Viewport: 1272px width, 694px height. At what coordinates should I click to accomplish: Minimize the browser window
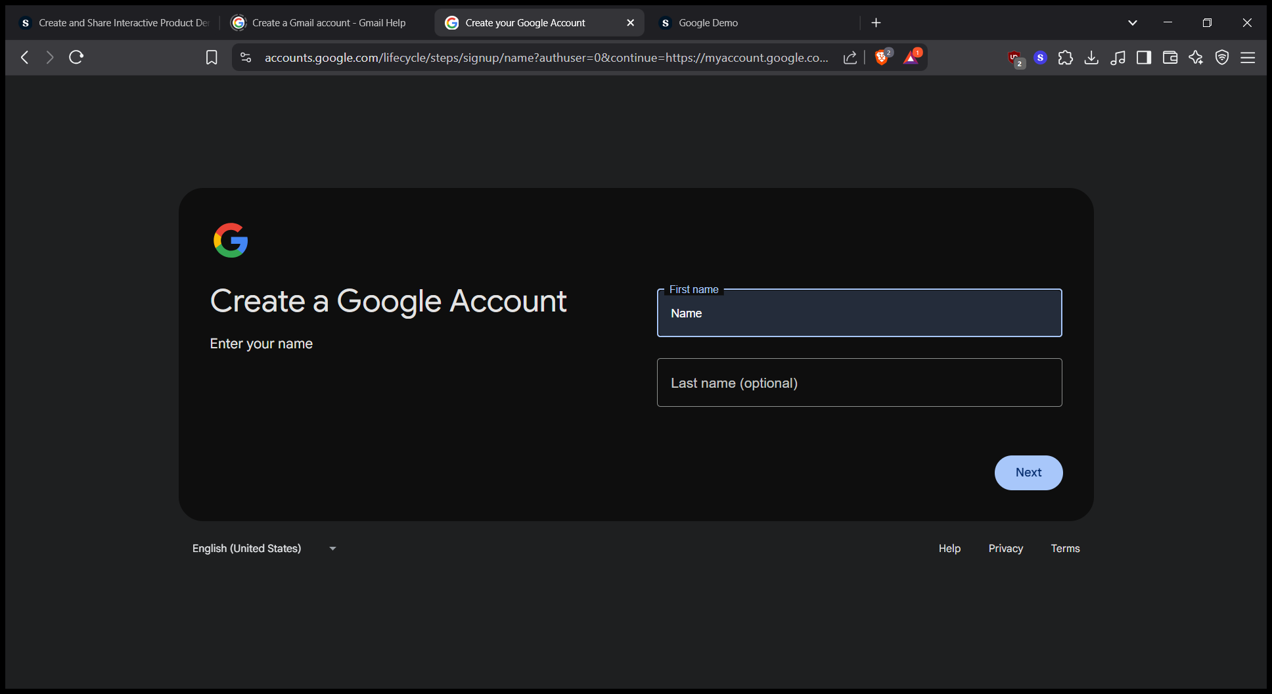coord(1168,23)
